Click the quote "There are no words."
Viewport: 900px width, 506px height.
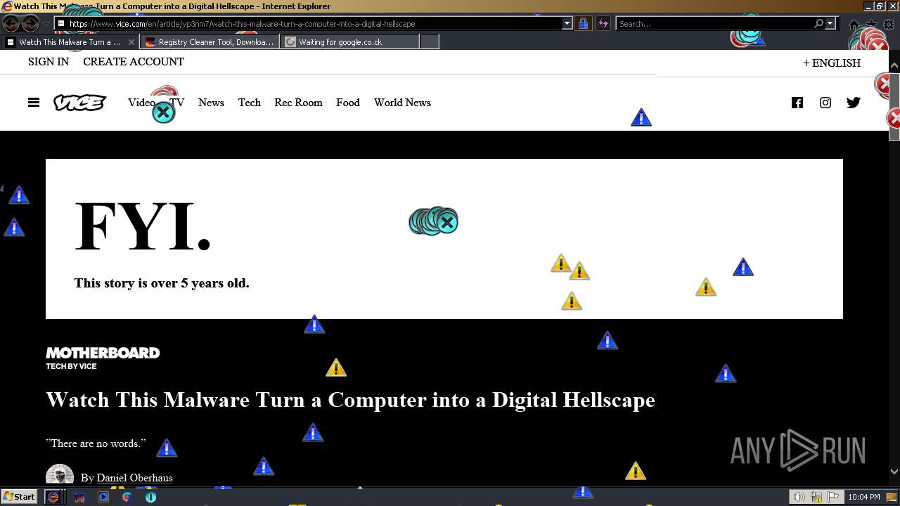96,443
